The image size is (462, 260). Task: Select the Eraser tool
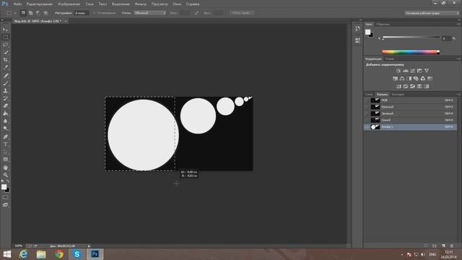tap(5, 106)
